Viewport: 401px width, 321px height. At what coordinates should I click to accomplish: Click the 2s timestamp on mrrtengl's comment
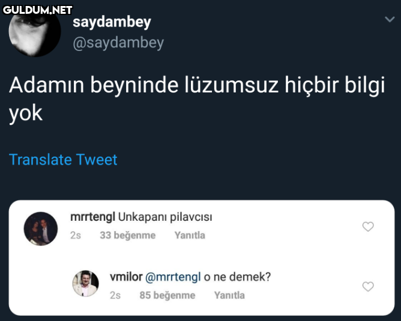[x=76, y=235]
